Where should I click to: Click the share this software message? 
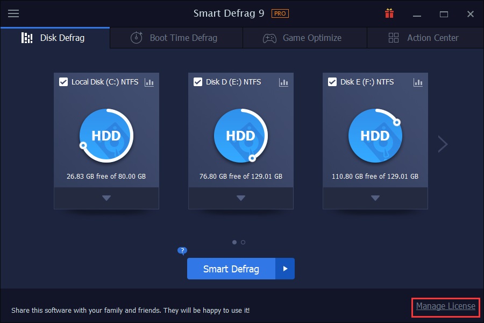(131, 310)
